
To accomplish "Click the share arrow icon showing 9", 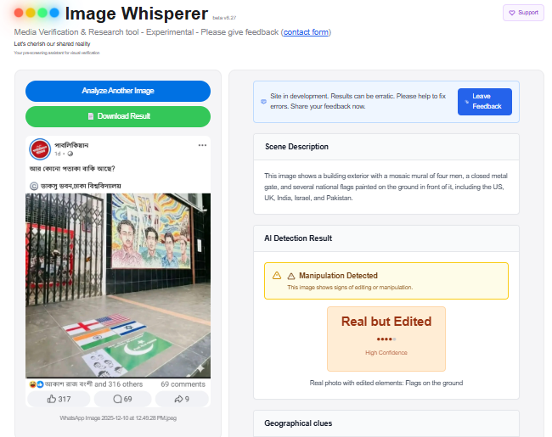I will pyautogui.click(x=177, y=399).
